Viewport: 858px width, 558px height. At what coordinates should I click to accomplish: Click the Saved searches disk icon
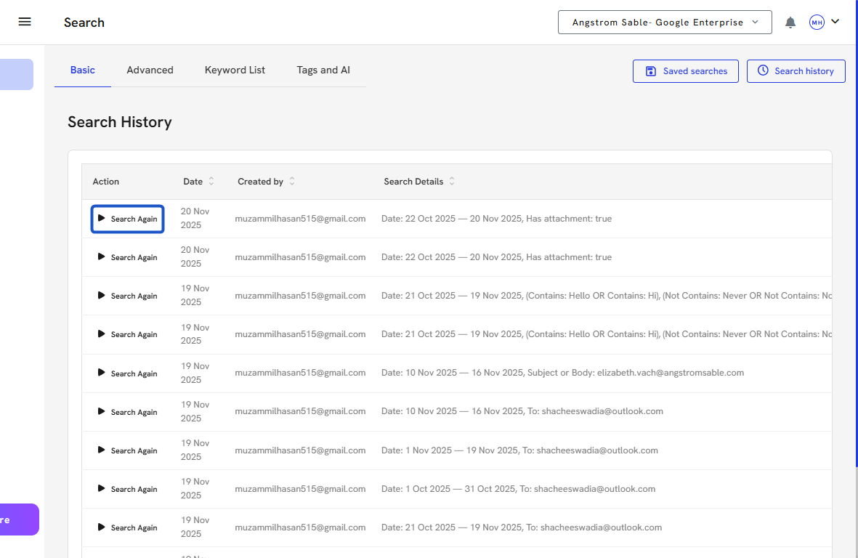(x=650, y=71)
